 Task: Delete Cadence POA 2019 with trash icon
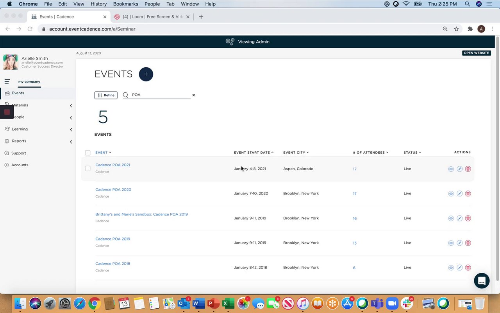point(468,243)
